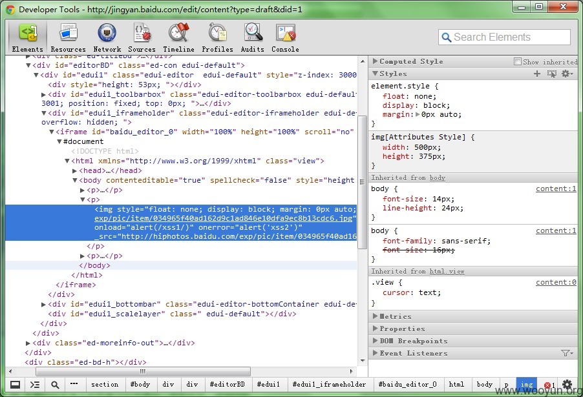583x397 pixels.
Task: Click the DOM tree scroll down arrow
Action: click(x=363, y=361)
